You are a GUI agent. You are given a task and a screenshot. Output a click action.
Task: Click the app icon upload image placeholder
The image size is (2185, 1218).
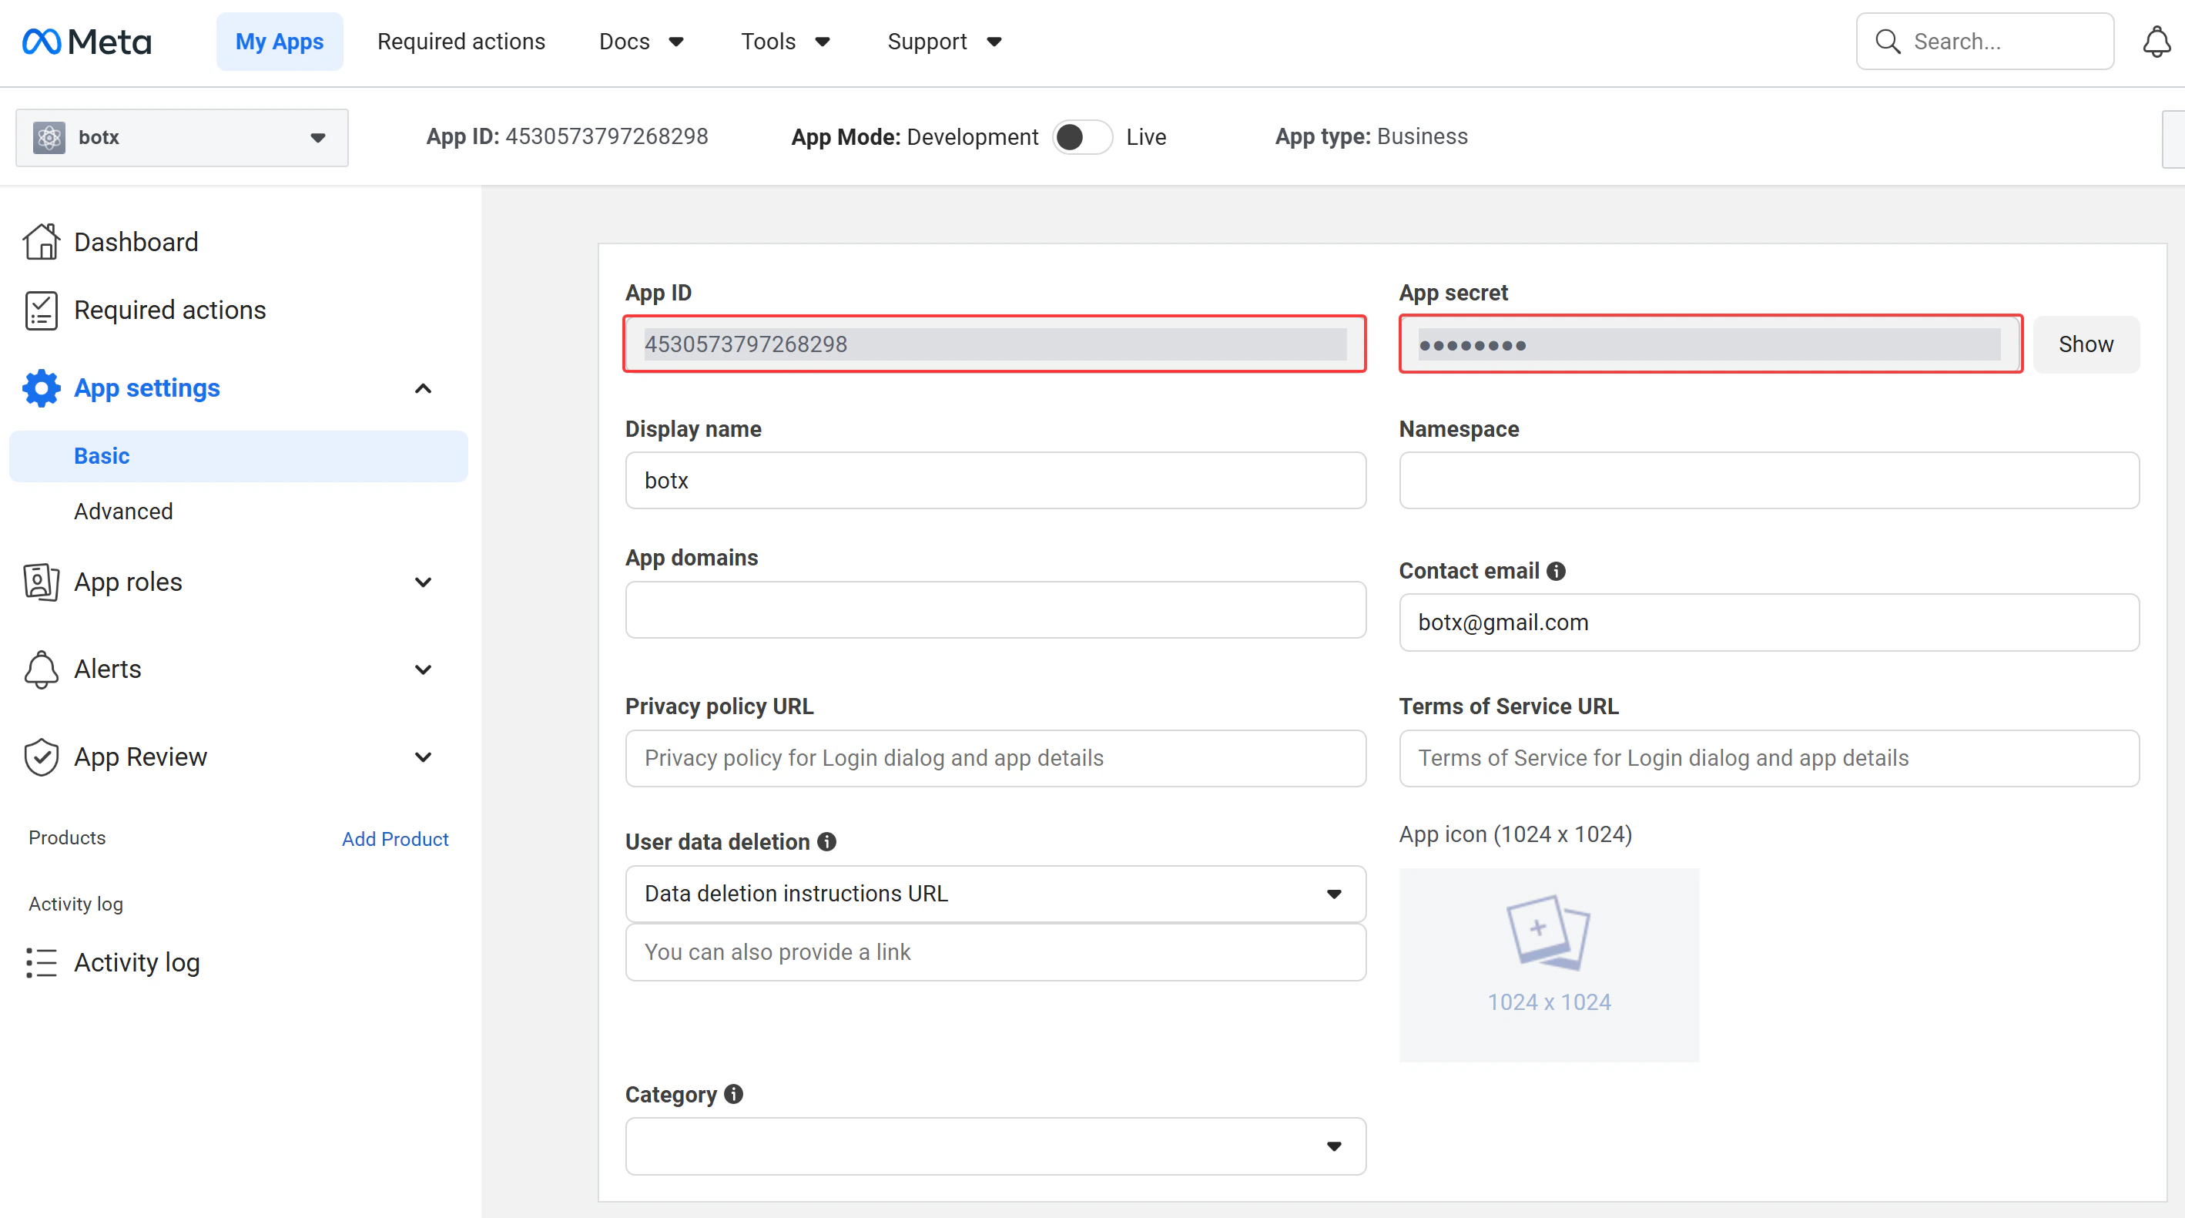[x=1549, y=965]
